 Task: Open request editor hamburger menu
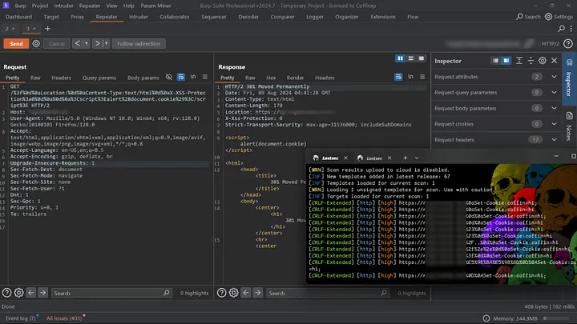(205, 77)
